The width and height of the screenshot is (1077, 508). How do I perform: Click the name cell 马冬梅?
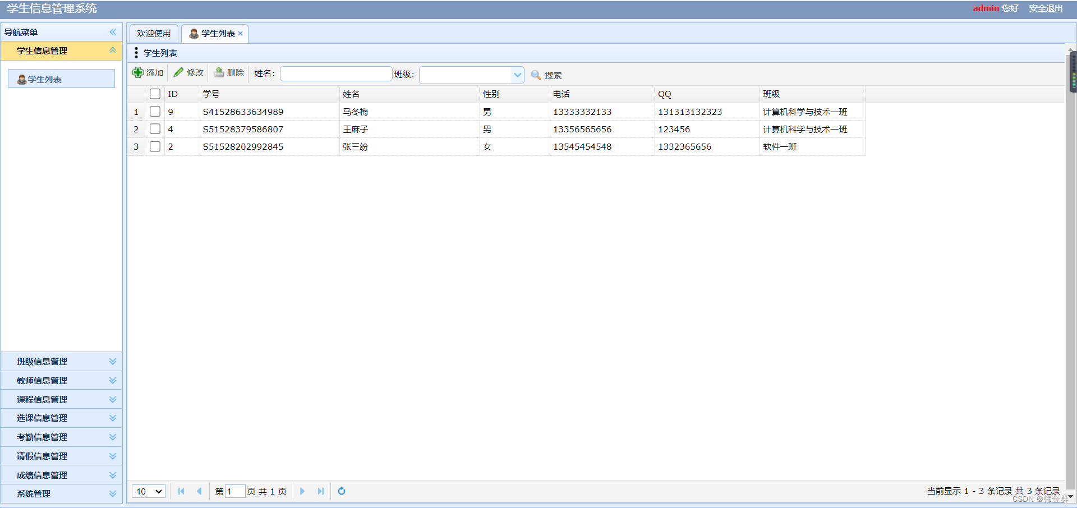pos(356,112)
